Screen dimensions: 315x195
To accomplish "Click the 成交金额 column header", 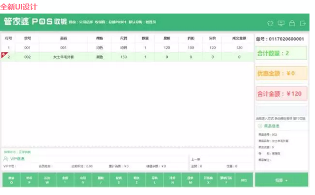I will click(239, 38).
